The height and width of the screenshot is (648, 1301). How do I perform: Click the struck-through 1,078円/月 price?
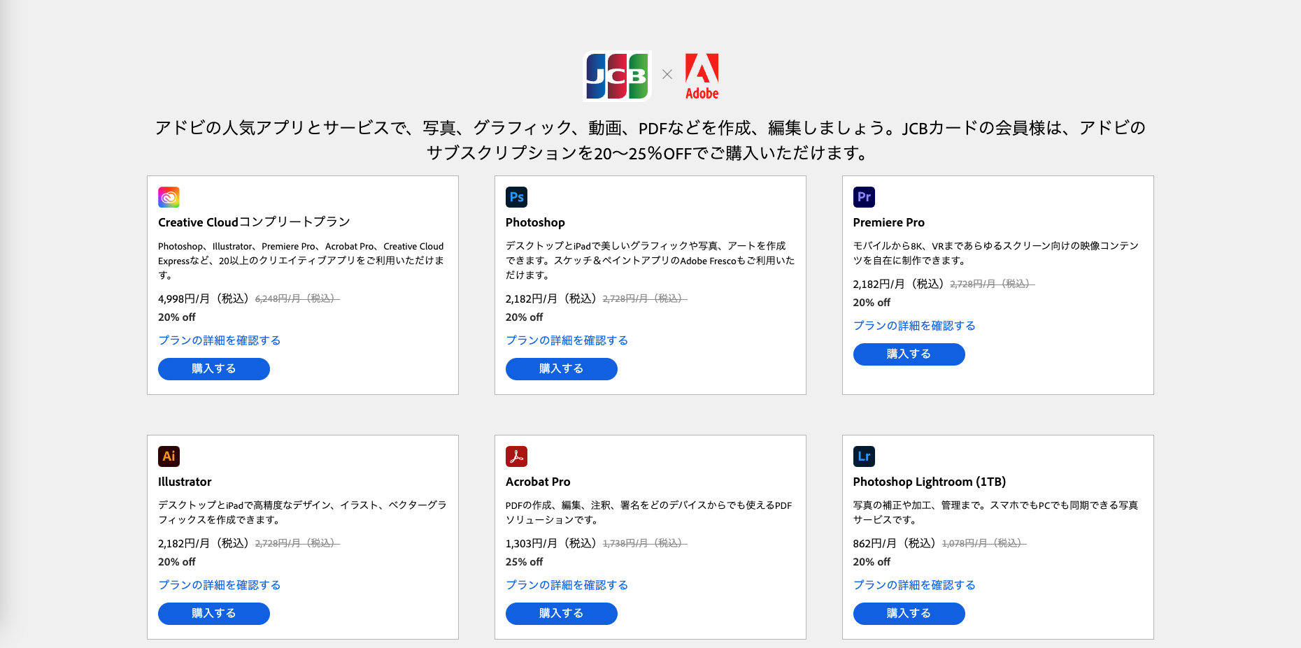[x=984, y=543]
